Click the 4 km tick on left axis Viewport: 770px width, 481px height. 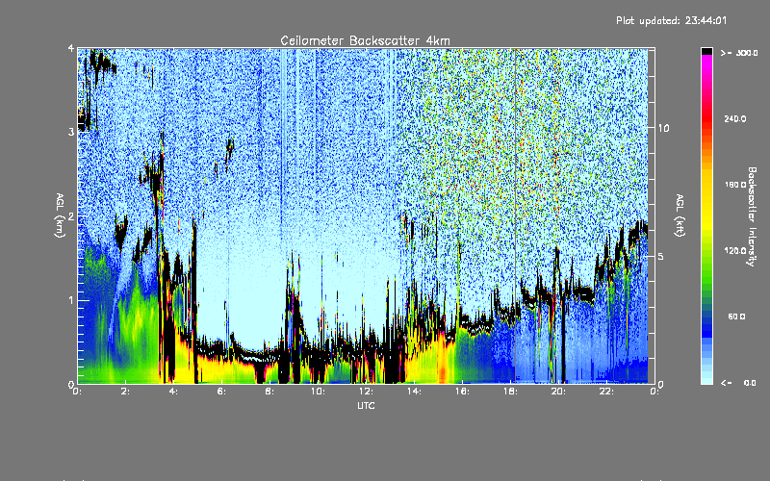tap(71, 48)
